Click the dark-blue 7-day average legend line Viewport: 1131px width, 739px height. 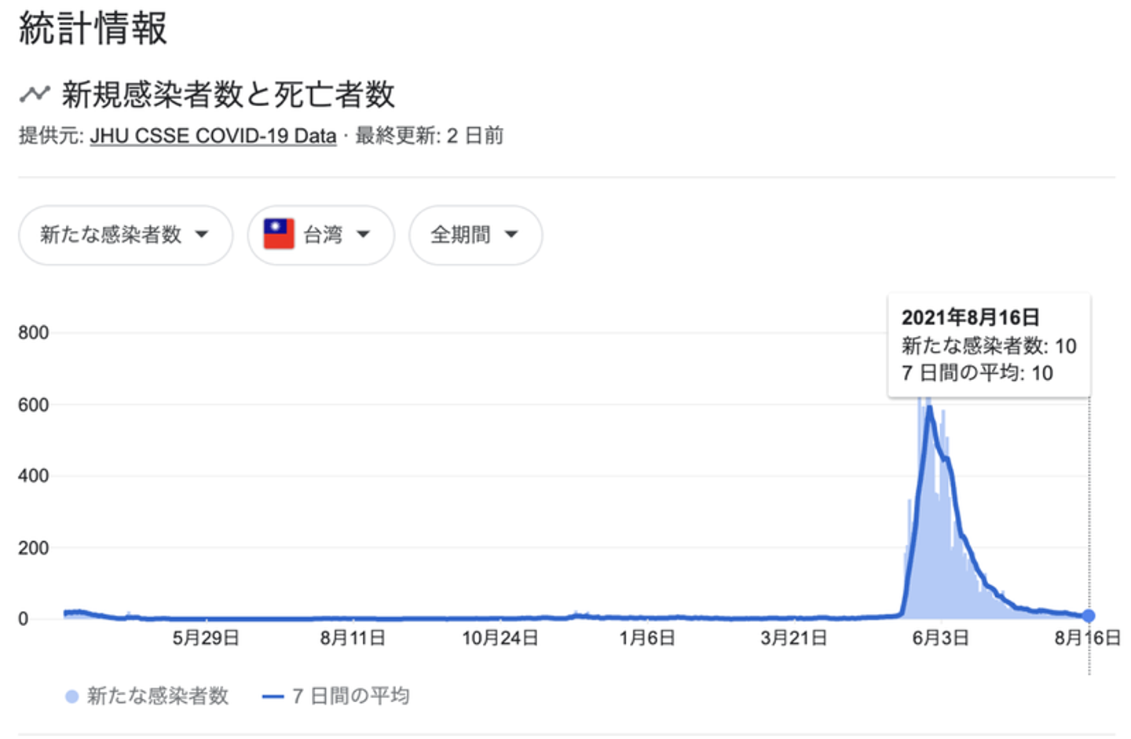pos(272,697)
